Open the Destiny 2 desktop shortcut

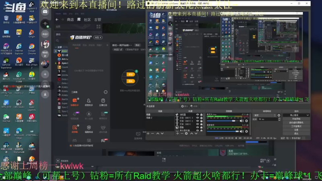(x=19, y=90)
